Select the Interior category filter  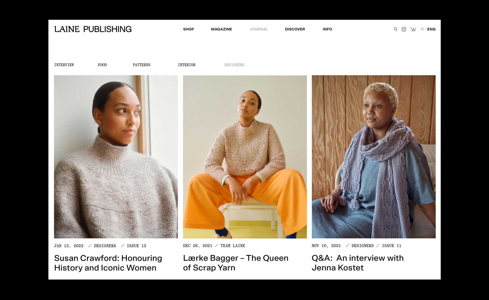click(187, 65)
